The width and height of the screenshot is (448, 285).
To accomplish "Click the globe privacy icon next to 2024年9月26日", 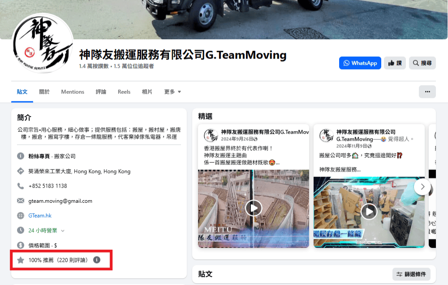I will (x=255, y=139).
